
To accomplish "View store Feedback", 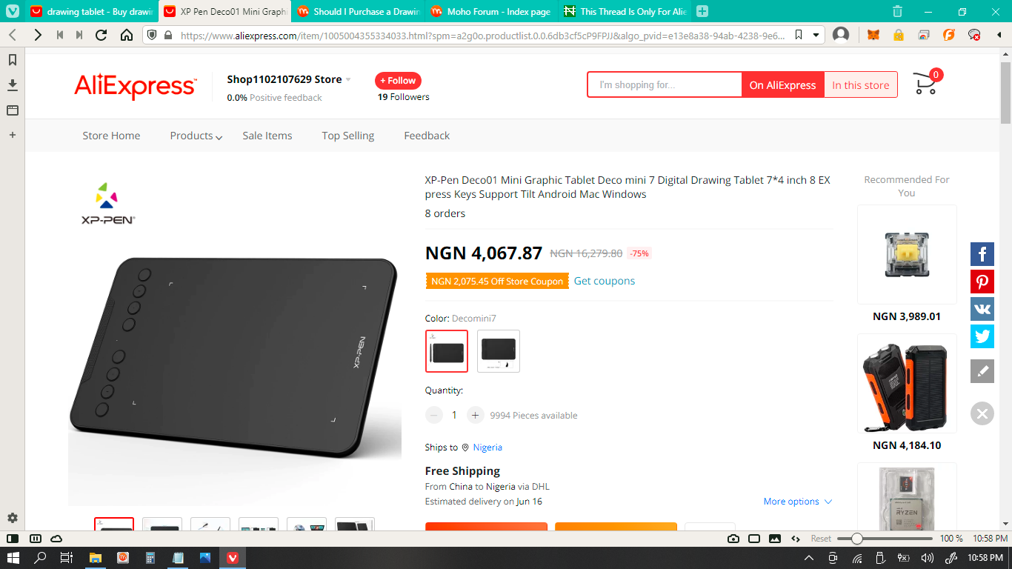I will coord(427,136).
